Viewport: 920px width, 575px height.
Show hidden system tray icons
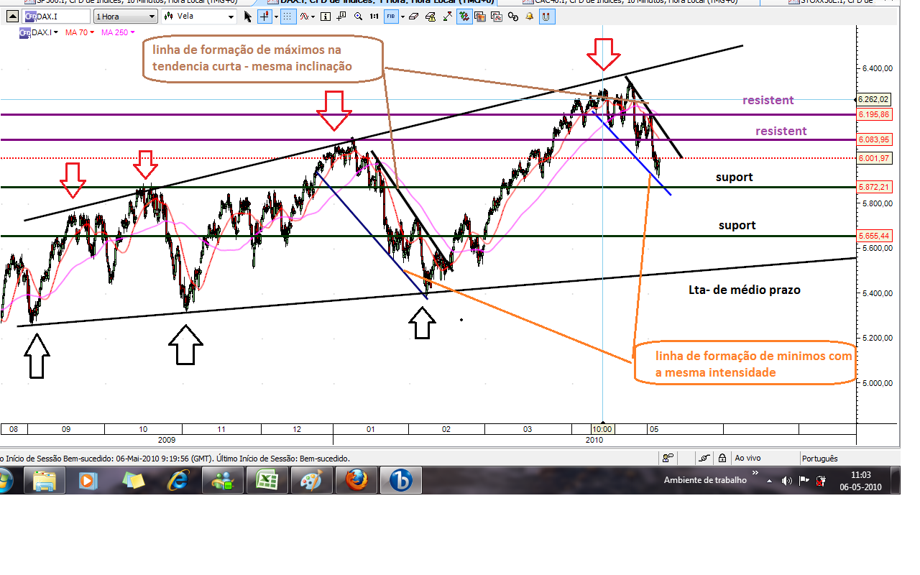[x=769, y=481]
